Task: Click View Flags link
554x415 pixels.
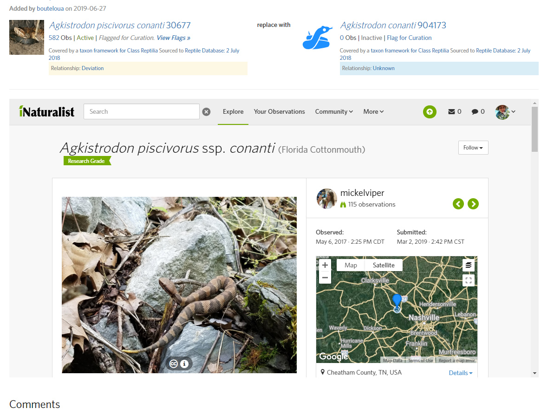Action: tap(174, 38)
